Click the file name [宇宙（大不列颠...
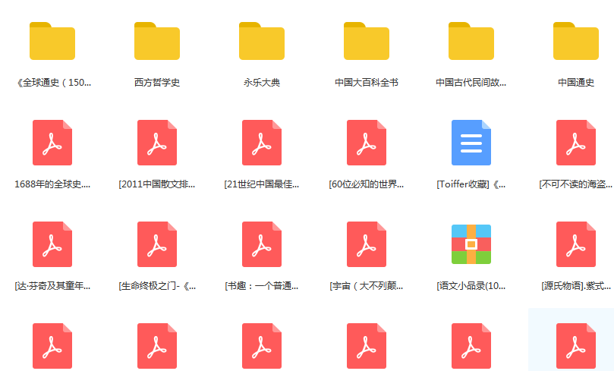 click(367, 286)
